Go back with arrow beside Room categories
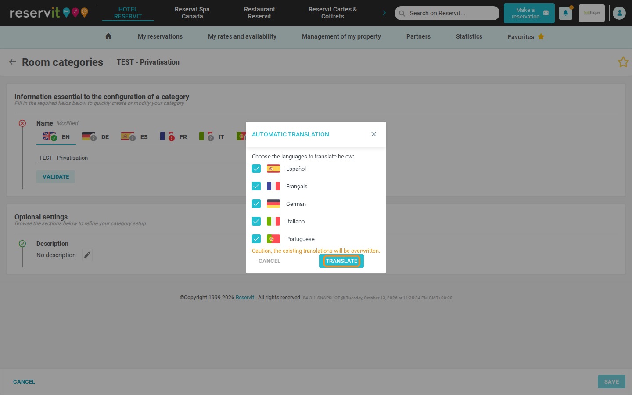This screenshot has width=632, height=395. pos(13,62)
